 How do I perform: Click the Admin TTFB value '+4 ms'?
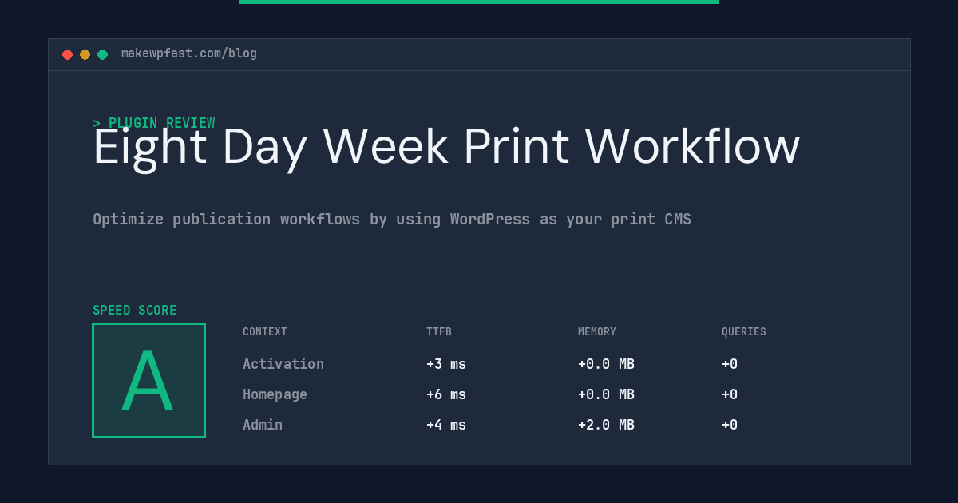tap(446, 425)
